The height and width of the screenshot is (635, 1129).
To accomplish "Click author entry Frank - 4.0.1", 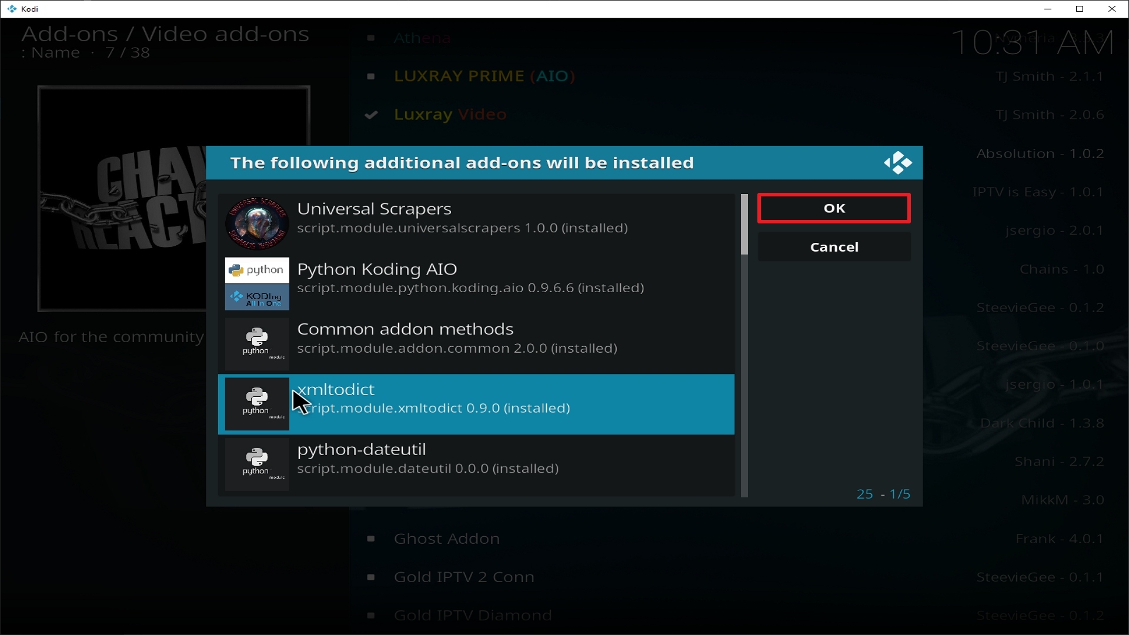I will tap(1060, 539).
